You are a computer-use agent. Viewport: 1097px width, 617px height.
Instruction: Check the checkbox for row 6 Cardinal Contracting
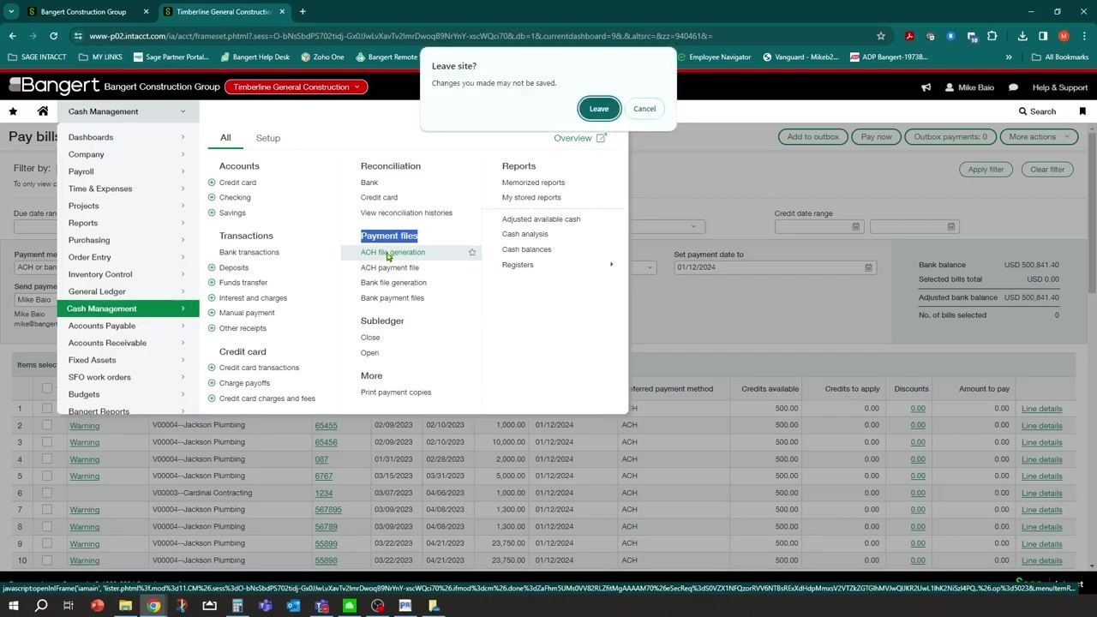[x=47, y=493]
